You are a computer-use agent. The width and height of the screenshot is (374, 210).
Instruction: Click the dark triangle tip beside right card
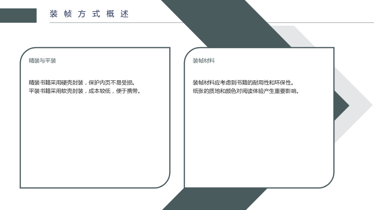pos(342,105)
